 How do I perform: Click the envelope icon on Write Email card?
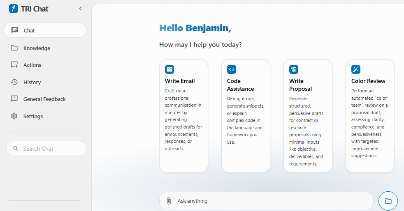click(x=169, y=69)
